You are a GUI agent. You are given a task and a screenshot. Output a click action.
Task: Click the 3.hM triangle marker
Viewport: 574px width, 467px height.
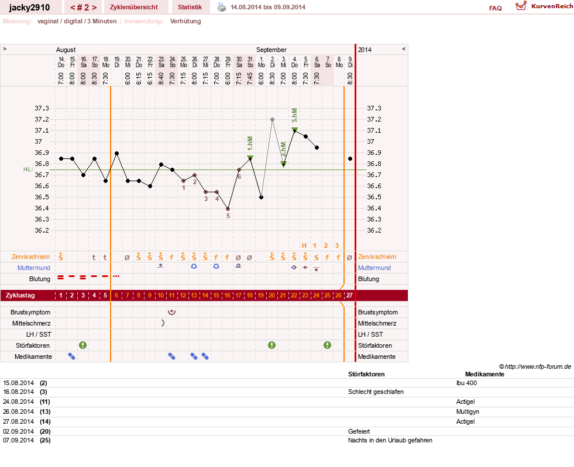click(295, 130)
